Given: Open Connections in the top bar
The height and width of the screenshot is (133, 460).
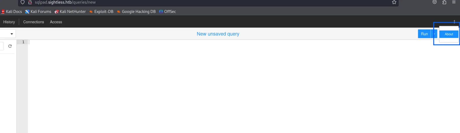Looking at the screenshot, I should coord(34,22).
